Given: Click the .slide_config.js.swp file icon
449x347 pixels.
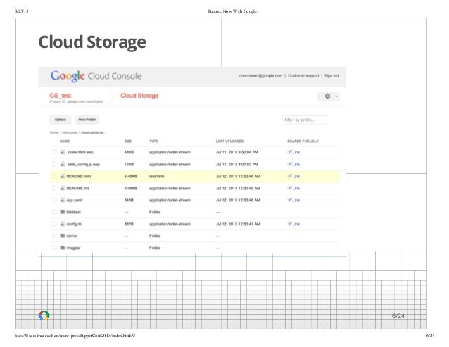Looking at the screenshot, I should pos(63,164).
